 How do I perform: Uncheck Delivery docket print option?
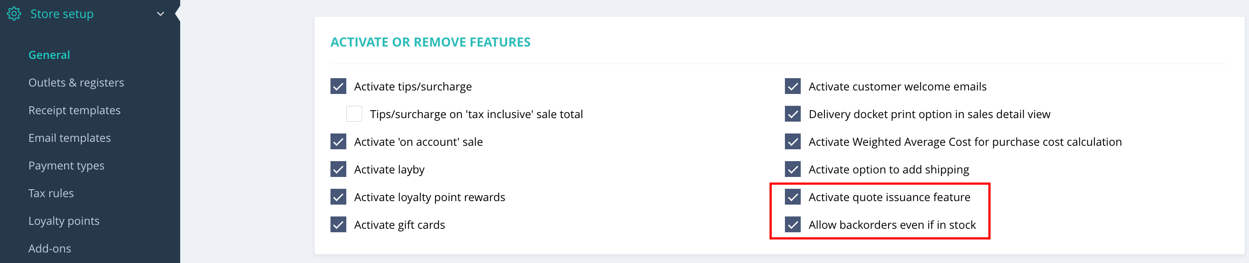793,114
